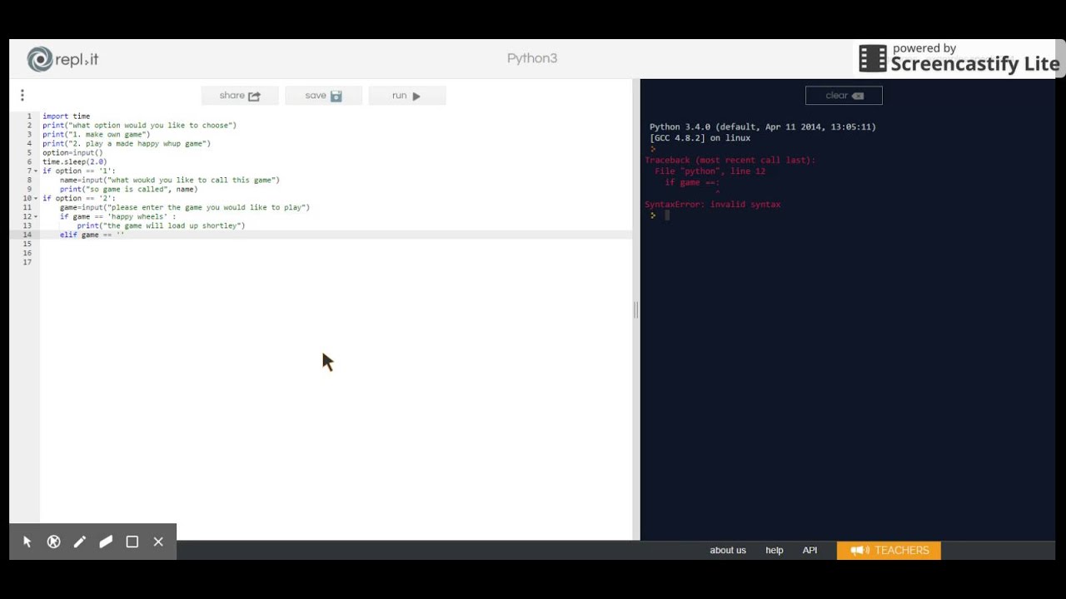
Task: Select the Screencastify pen tool
Action: pyautogui.click(x=80, y=542)
